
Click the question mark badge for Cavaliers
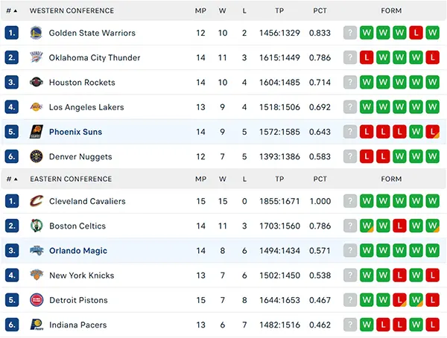350,201
